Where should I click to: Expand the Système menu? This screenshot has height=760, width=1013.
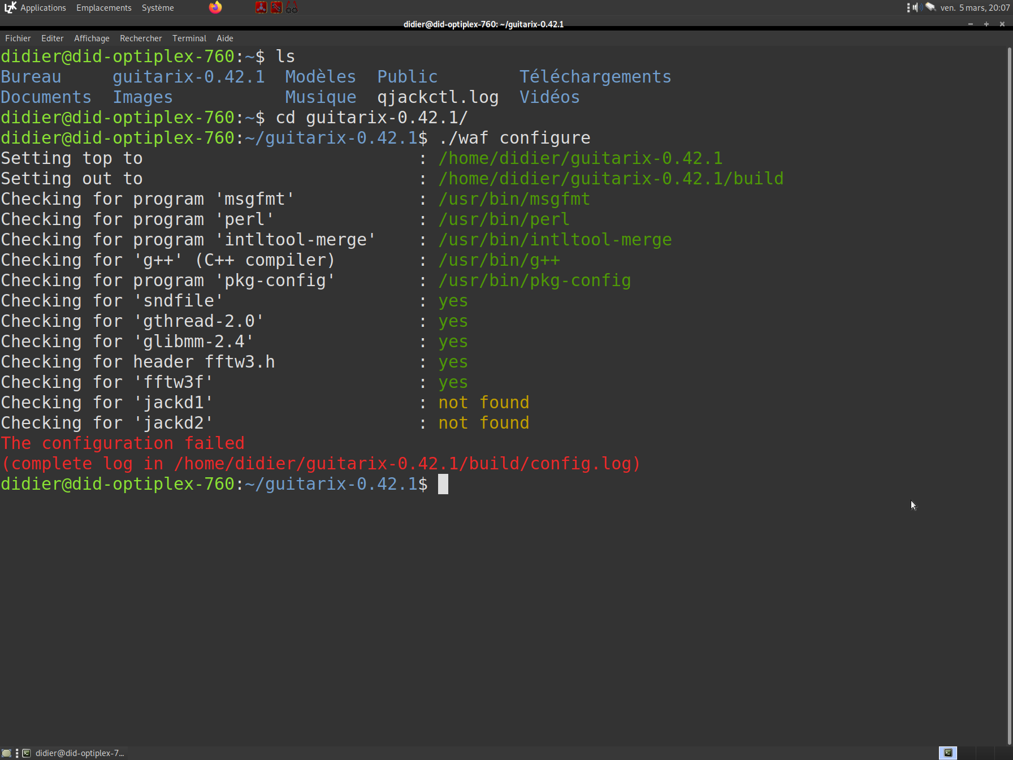(158, 8)
